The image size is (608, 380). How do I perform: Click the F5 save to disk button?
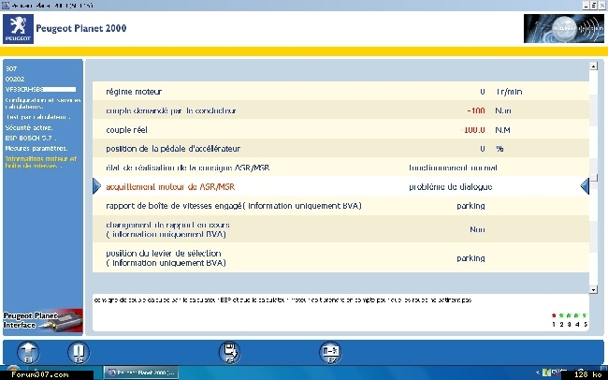(x=229, y=353)
